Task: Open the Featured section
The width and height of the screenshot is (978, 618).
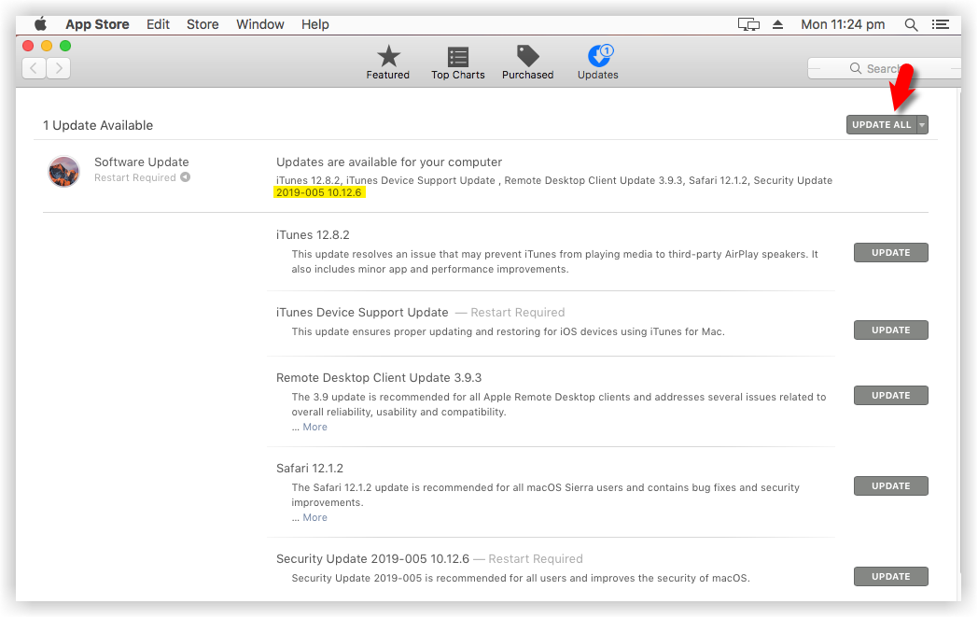Action: 388,63
